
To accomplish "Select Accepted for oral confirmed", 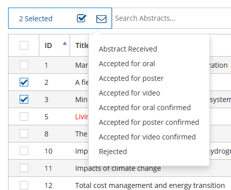I will pyautogui.click(x=145, y=108).
